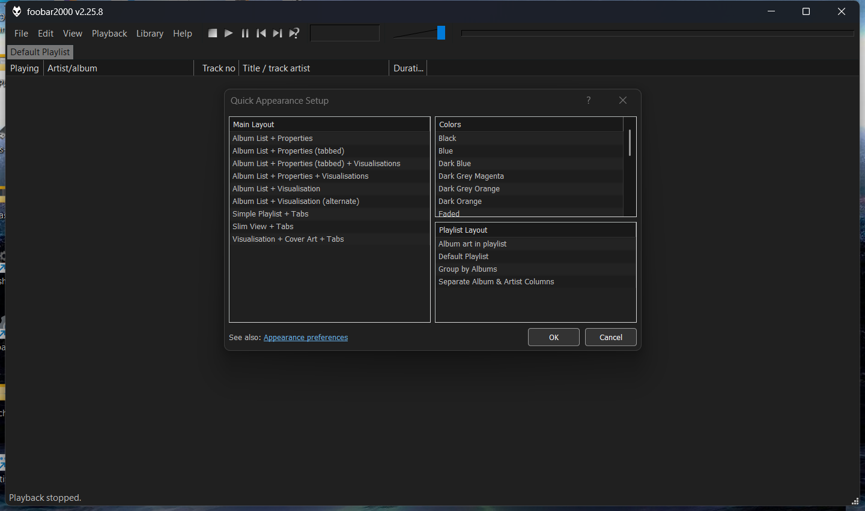Click the Cancel button

click(x=610, y=337)
